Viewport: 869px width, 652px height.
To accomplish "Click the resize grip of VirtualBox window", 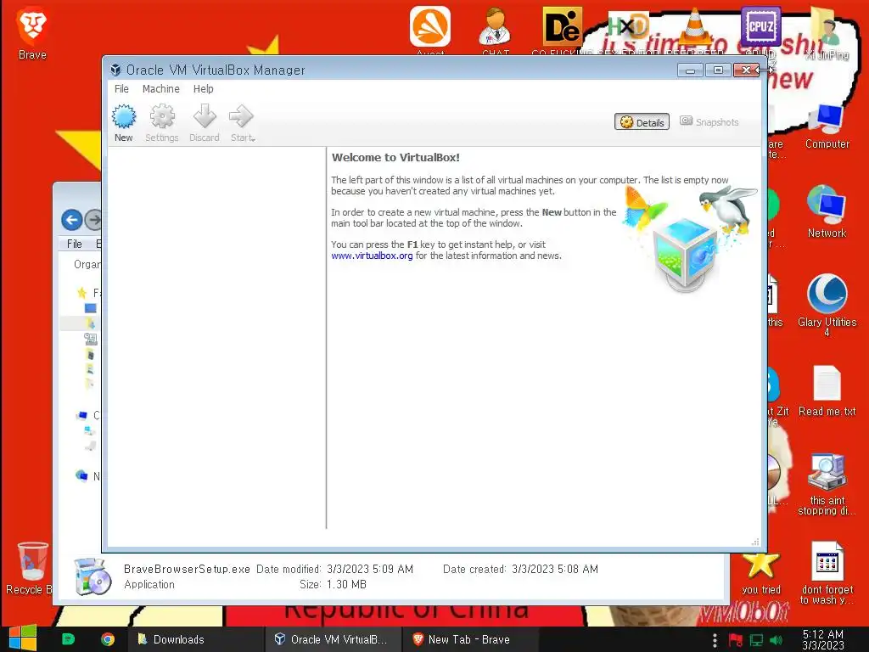I will pyautogui.click(x=754, y=542).
